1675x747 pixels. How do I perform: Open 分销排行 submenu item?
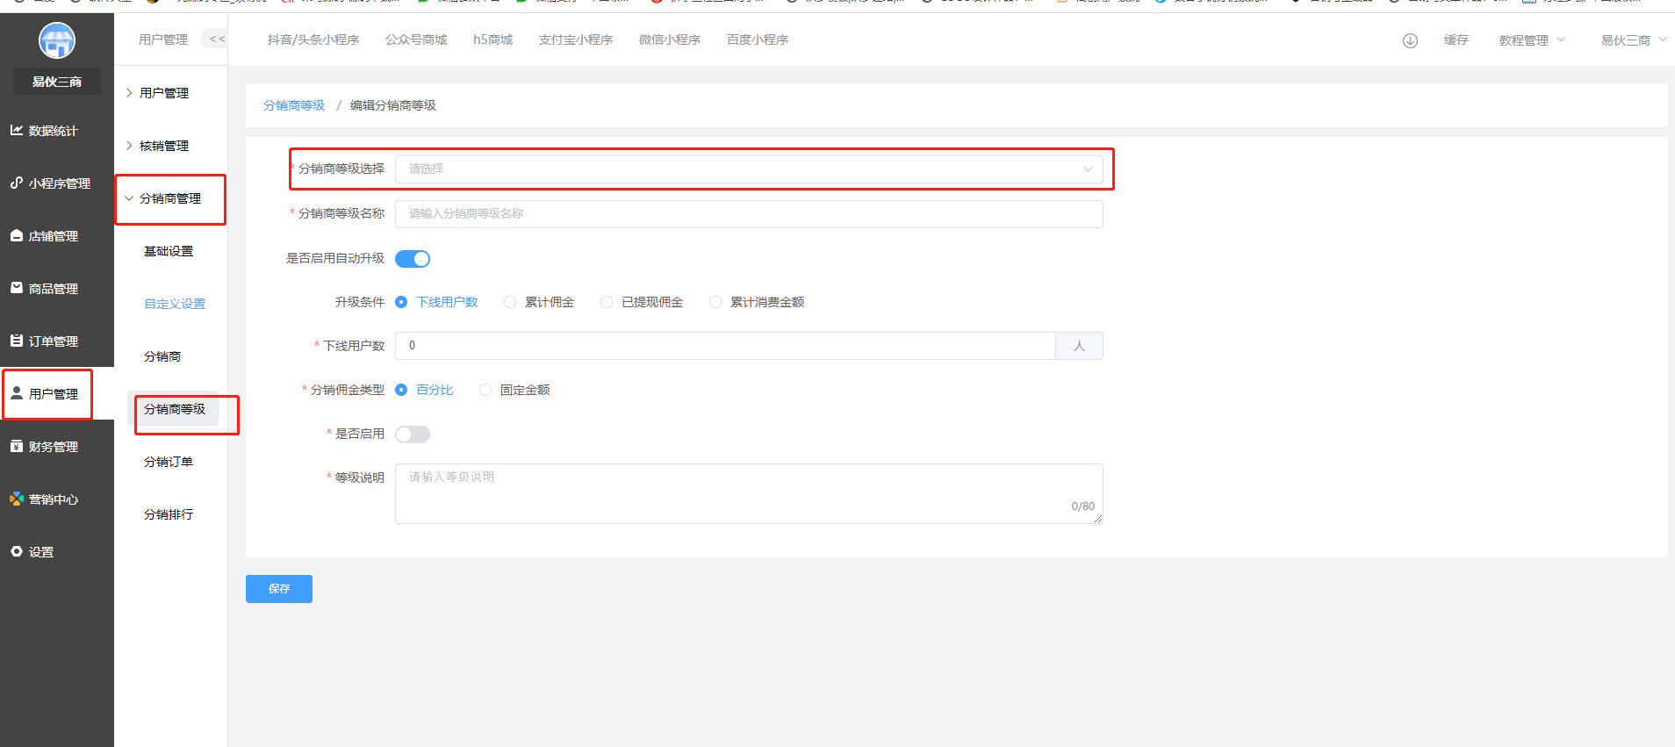tap(169, 514)
